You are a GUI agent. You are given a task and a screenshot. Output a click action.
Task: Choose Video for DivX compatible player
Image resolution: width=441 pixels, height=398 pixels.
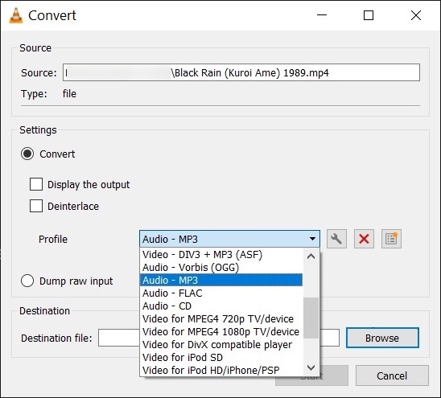pos(221,345)
